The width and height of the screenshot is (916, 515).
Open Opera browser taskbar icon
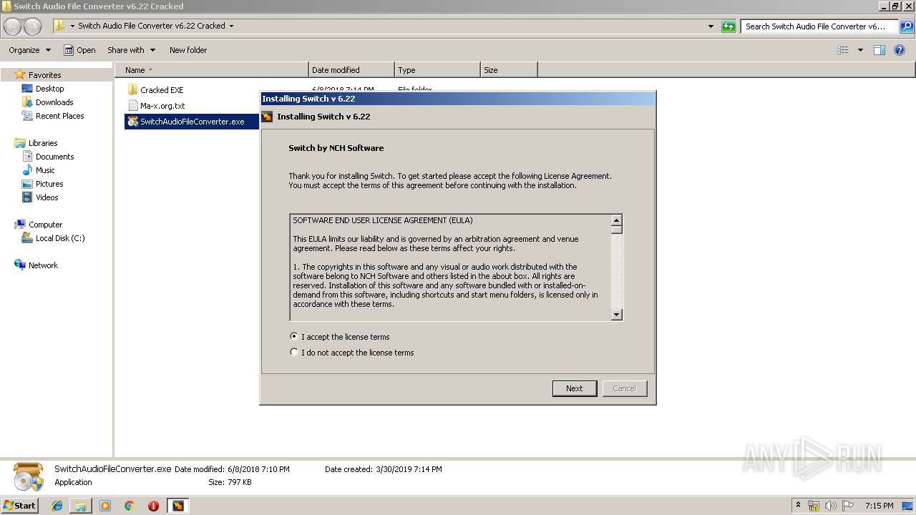[153, 506]
